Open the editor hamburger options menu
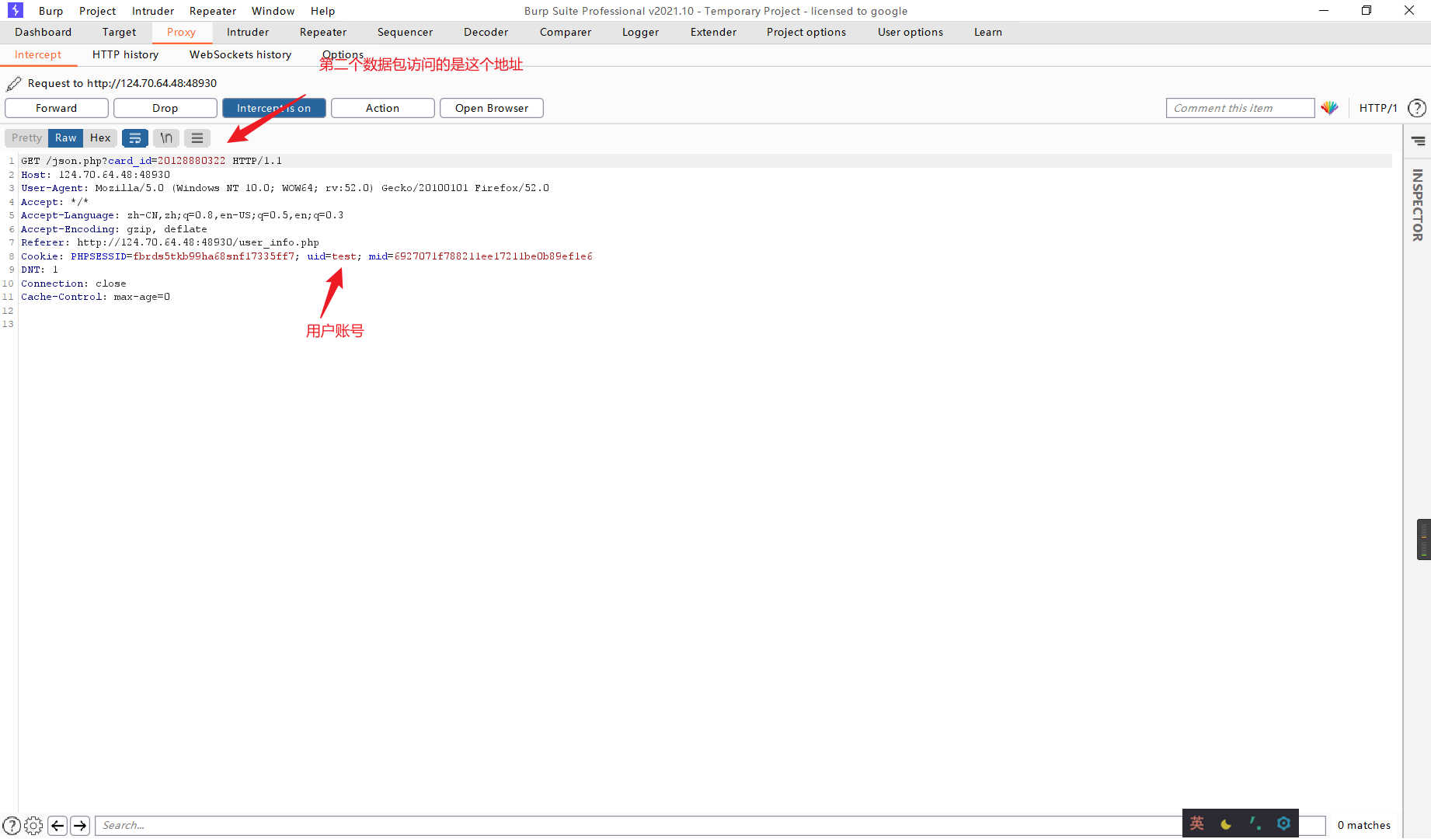1431x839 pixels. click(197, 138)
